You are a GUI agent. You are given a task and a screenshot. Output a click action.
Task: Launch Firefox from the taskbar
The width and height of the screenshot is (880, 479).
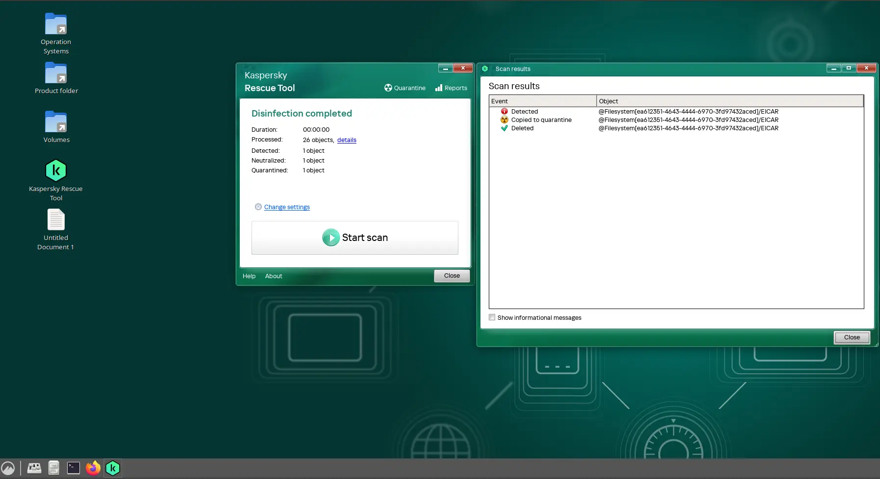tap(93, 468)
